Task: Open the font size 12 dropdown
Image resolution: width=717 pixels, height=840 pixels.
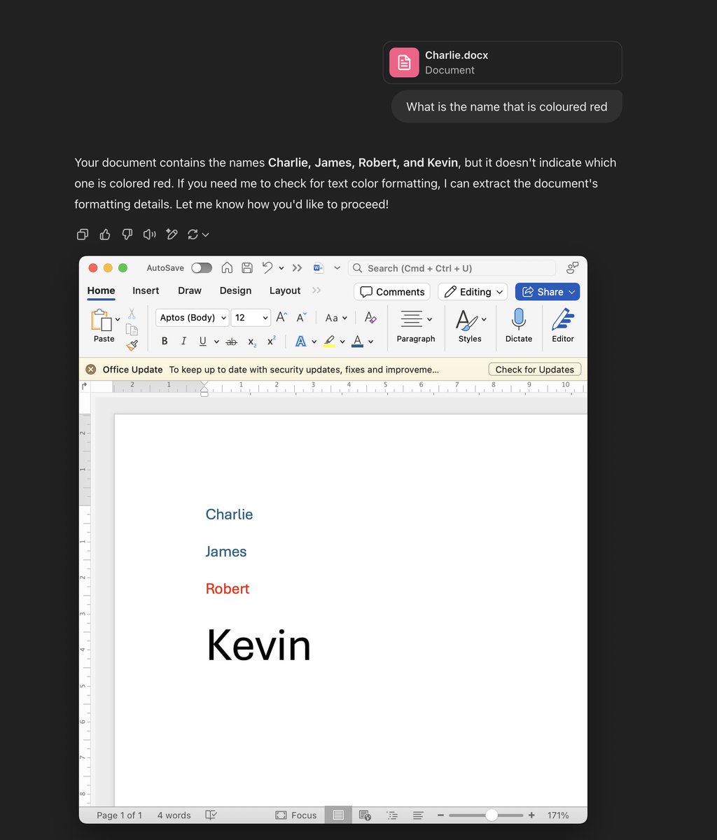Action: point(251,317)
